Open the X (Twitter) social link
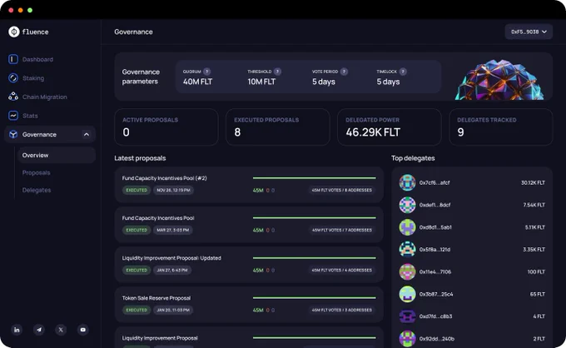The image size is (566, 348). coord(61,330)
